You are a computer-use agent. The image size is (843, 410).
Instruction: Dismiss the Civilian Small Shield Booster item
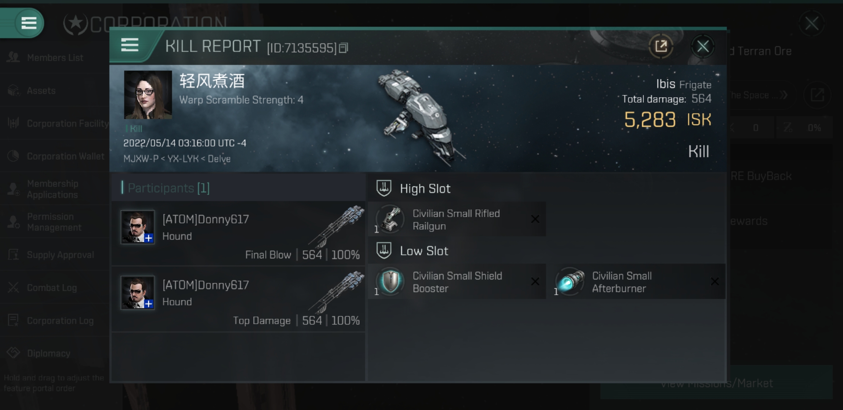pos(535,282)
